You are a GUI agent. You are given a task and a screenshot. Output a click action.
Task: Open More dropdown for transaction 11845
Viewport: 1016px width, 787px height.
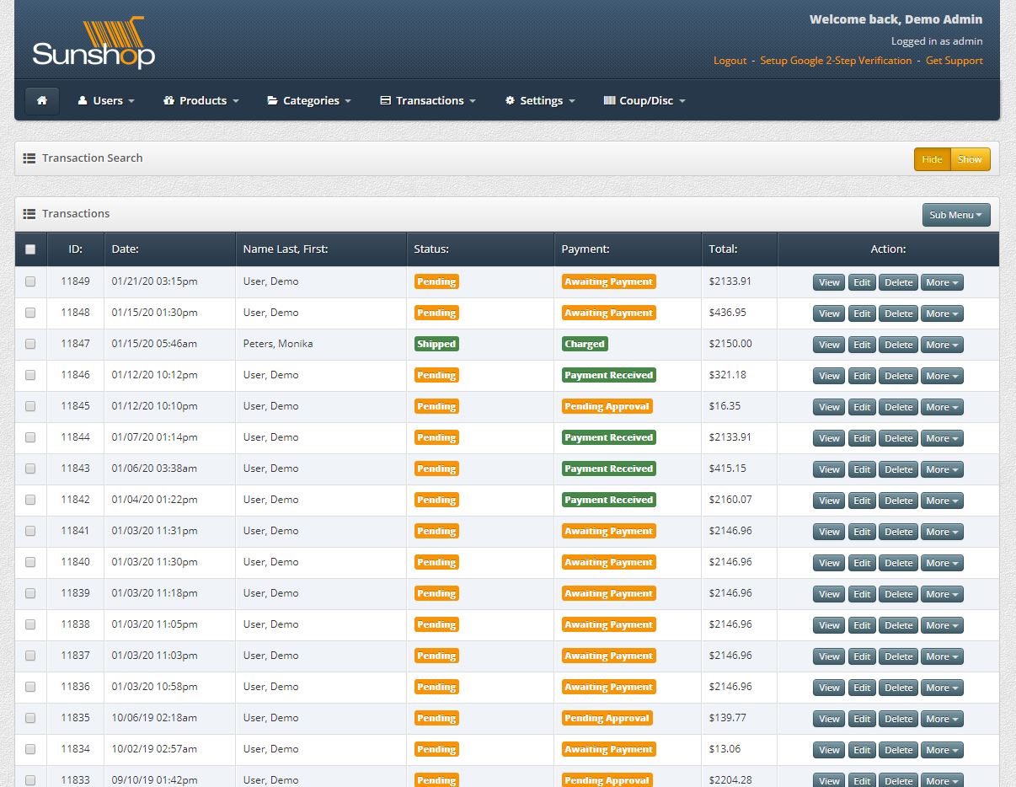pyautogui.click(x=942, y=407)
